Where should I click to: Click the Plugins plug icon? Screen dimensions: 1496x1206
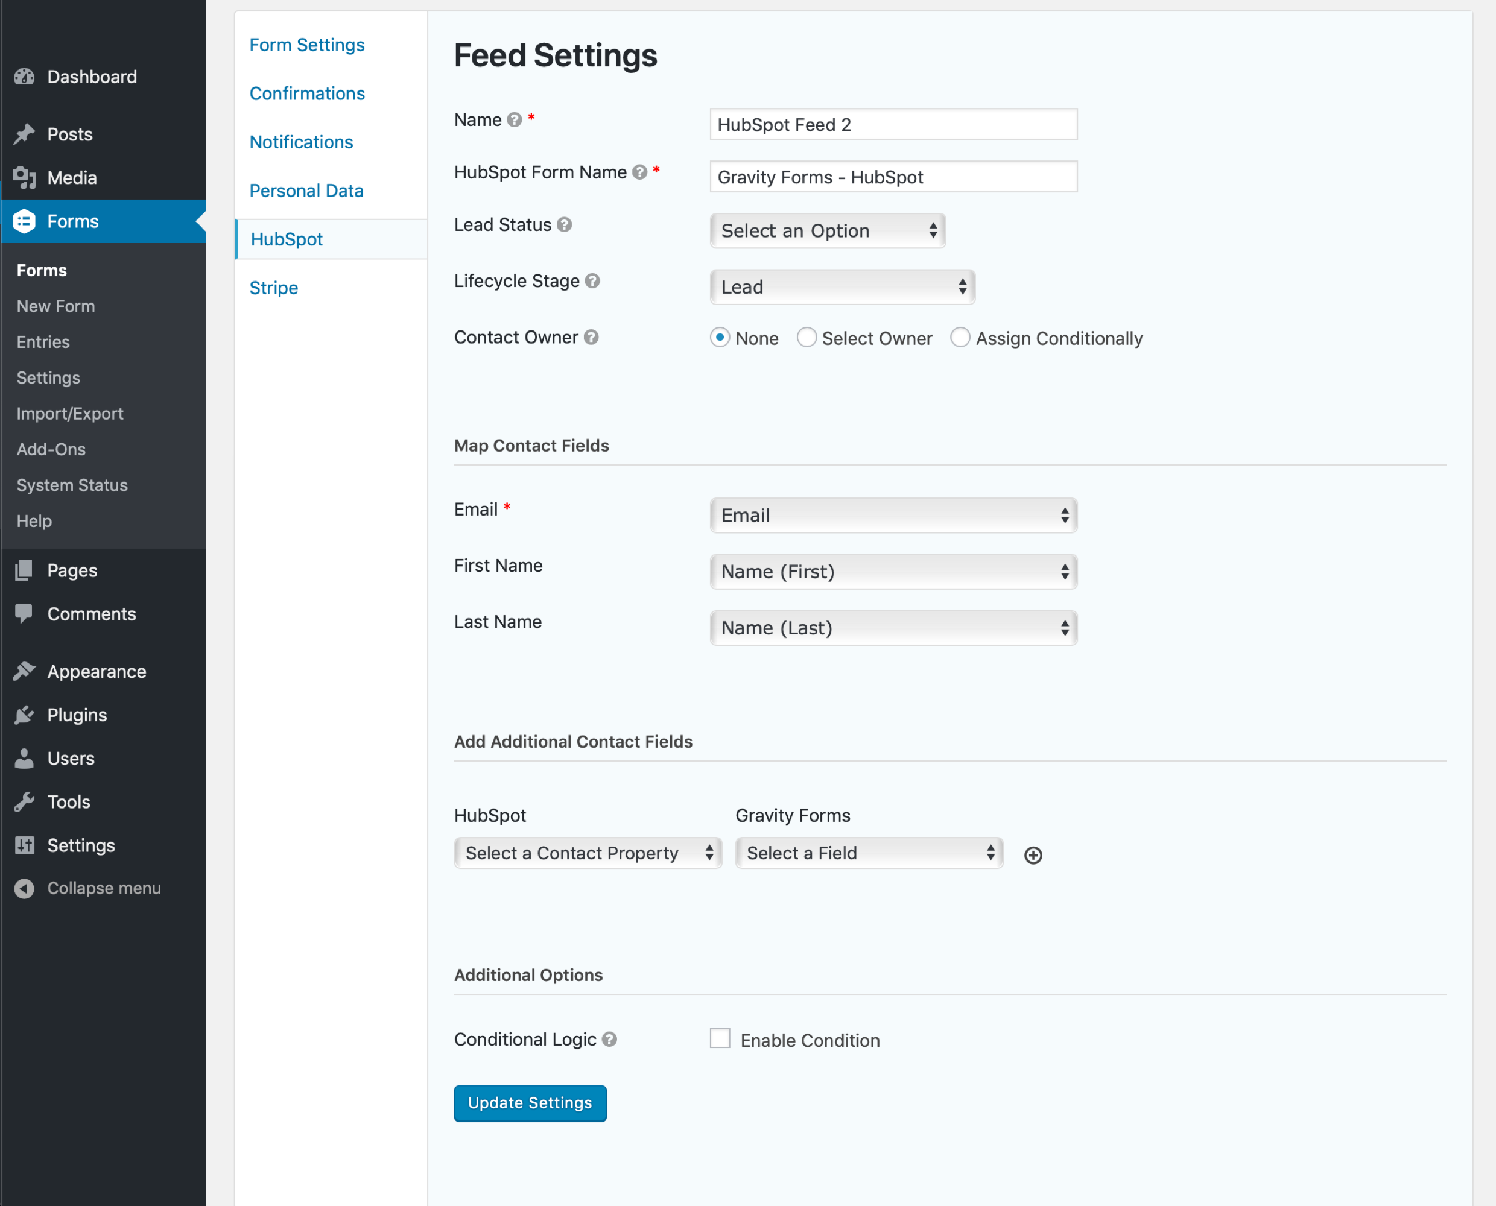[24, 715]
